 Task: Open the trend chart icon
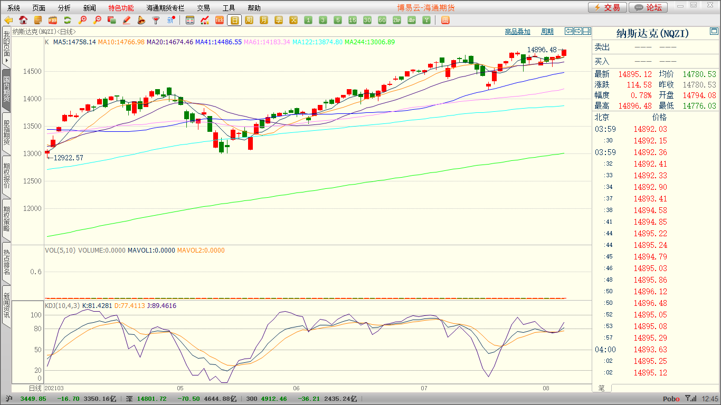click(x=205, y=20)
